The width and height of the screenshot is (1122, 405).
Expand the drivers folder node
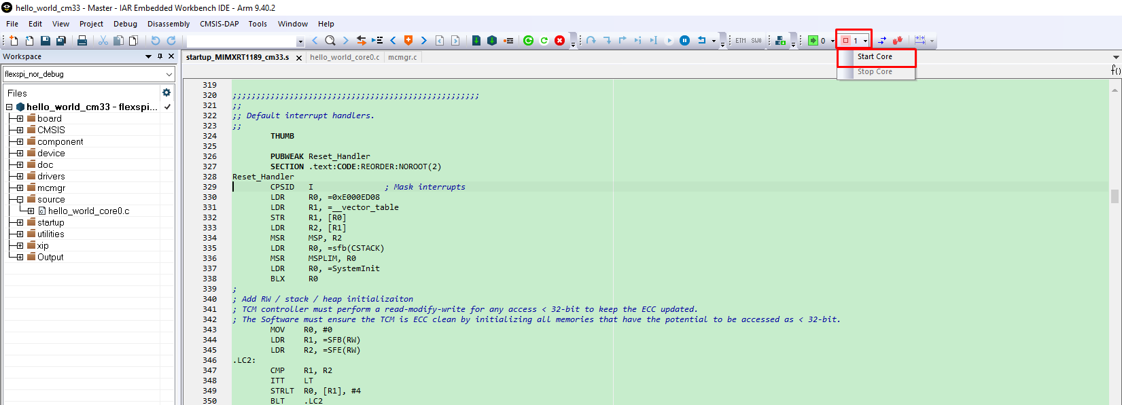tap(20, 177)
